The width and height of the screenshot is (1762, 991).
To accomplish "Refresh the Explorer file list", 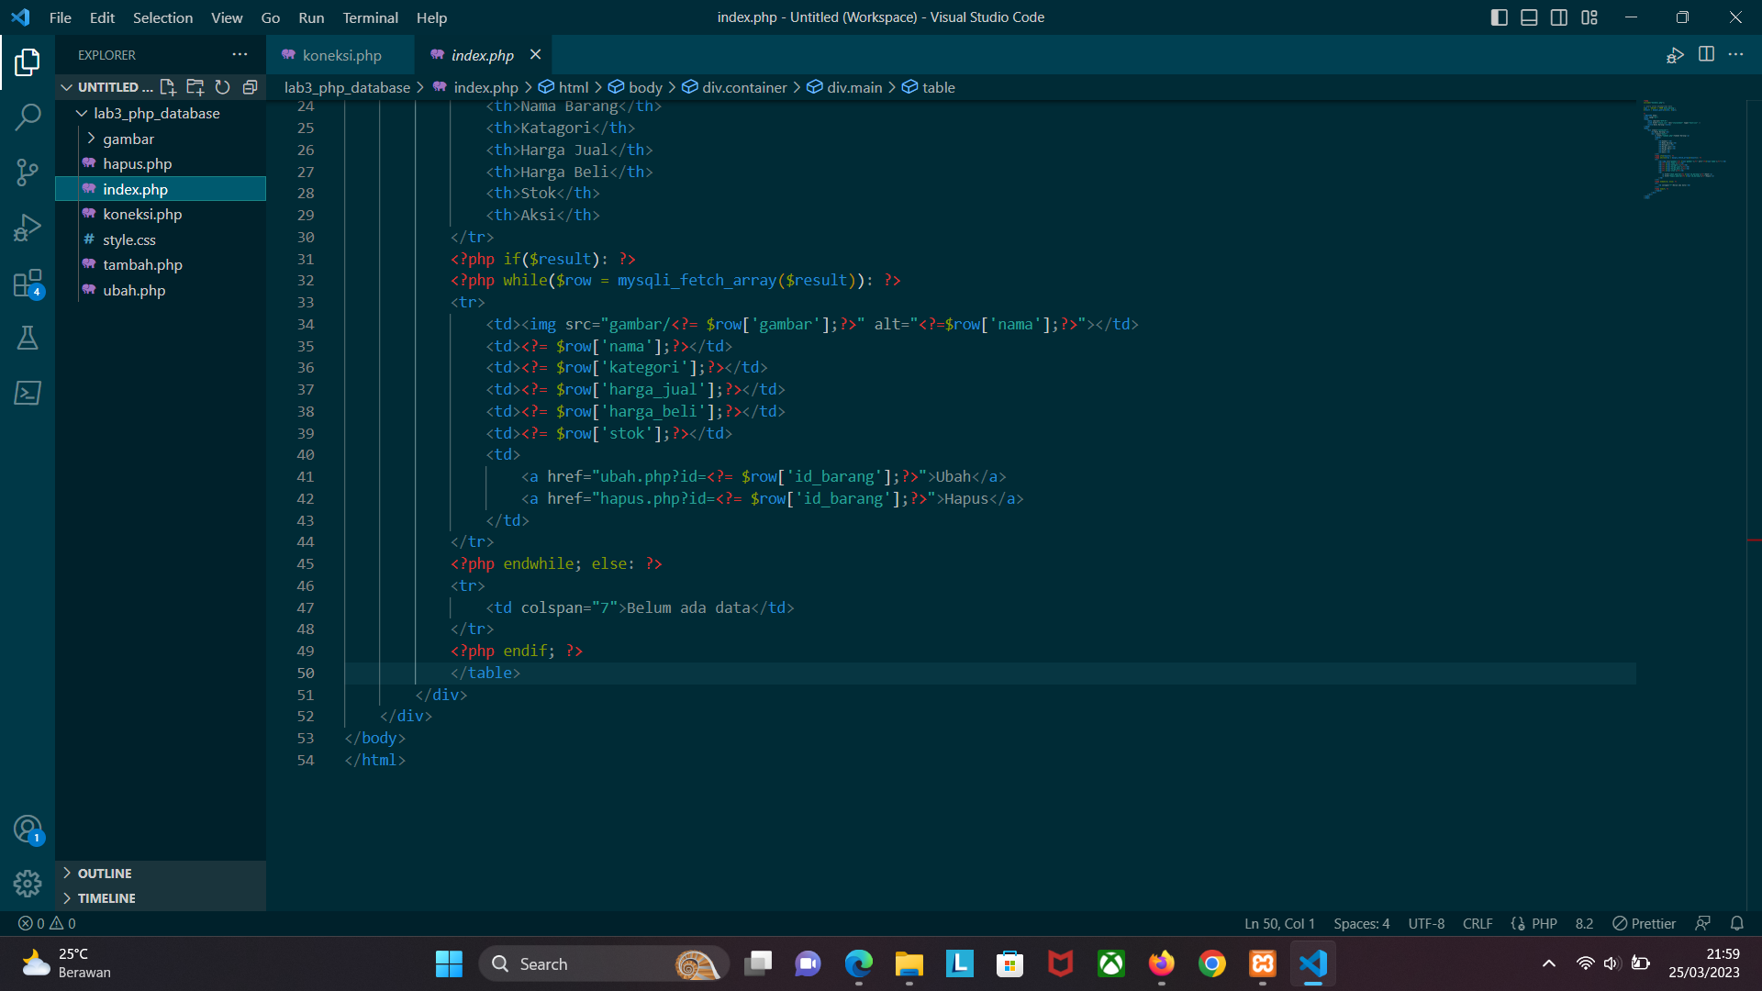I will coord(223,87).
